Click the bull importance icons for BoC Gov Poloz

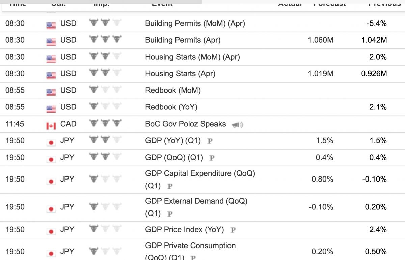pos(105,123)
